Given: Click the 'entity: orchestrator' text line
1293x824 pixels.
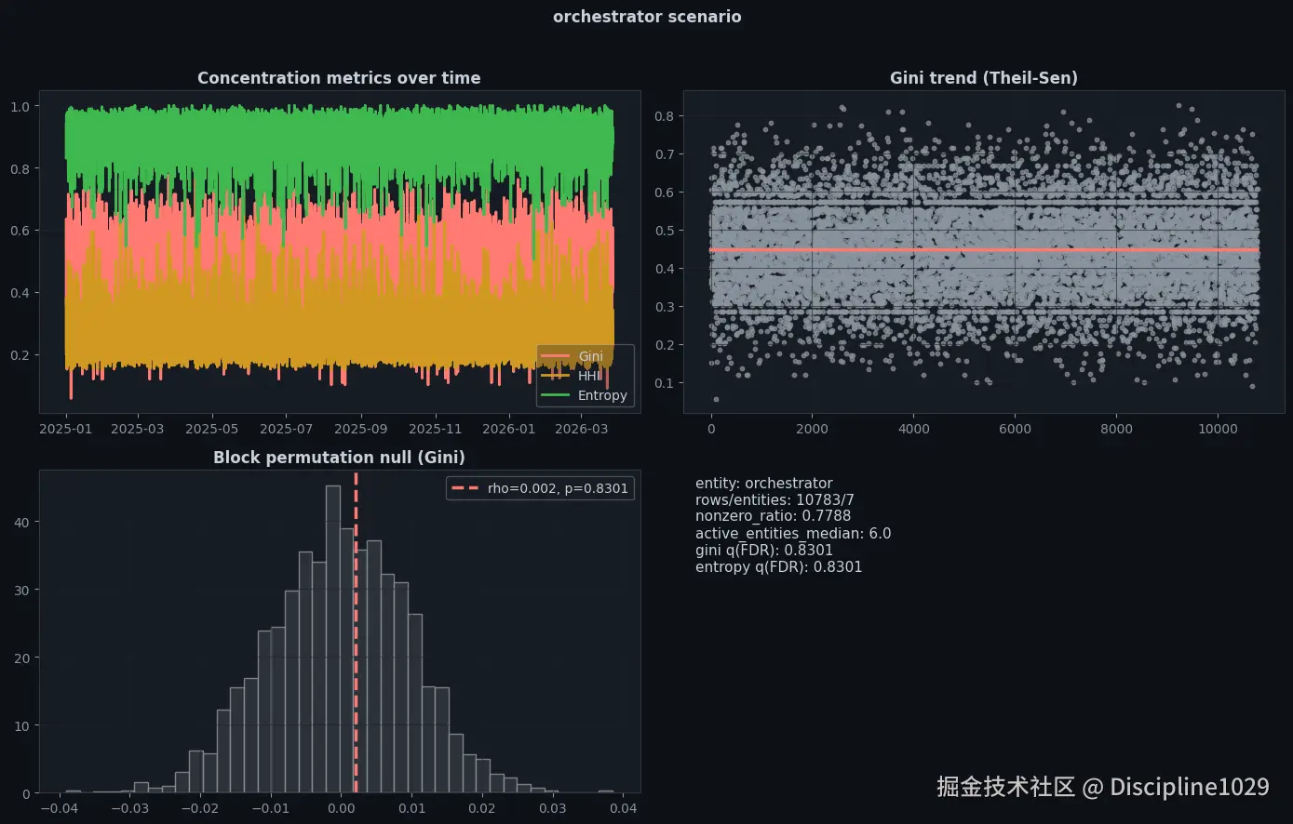Looking at the screenshot, I should (x=764, y=484).
